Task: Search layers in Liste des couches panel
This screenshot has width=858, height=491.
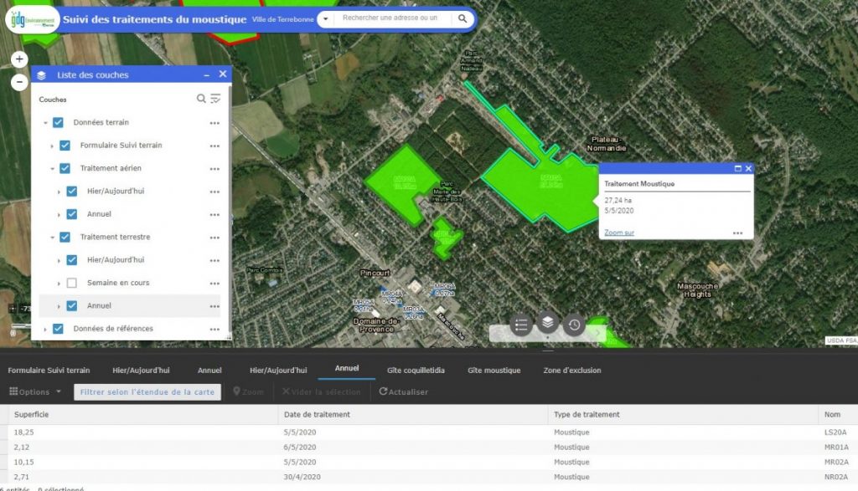Action: tap(201, 99)
